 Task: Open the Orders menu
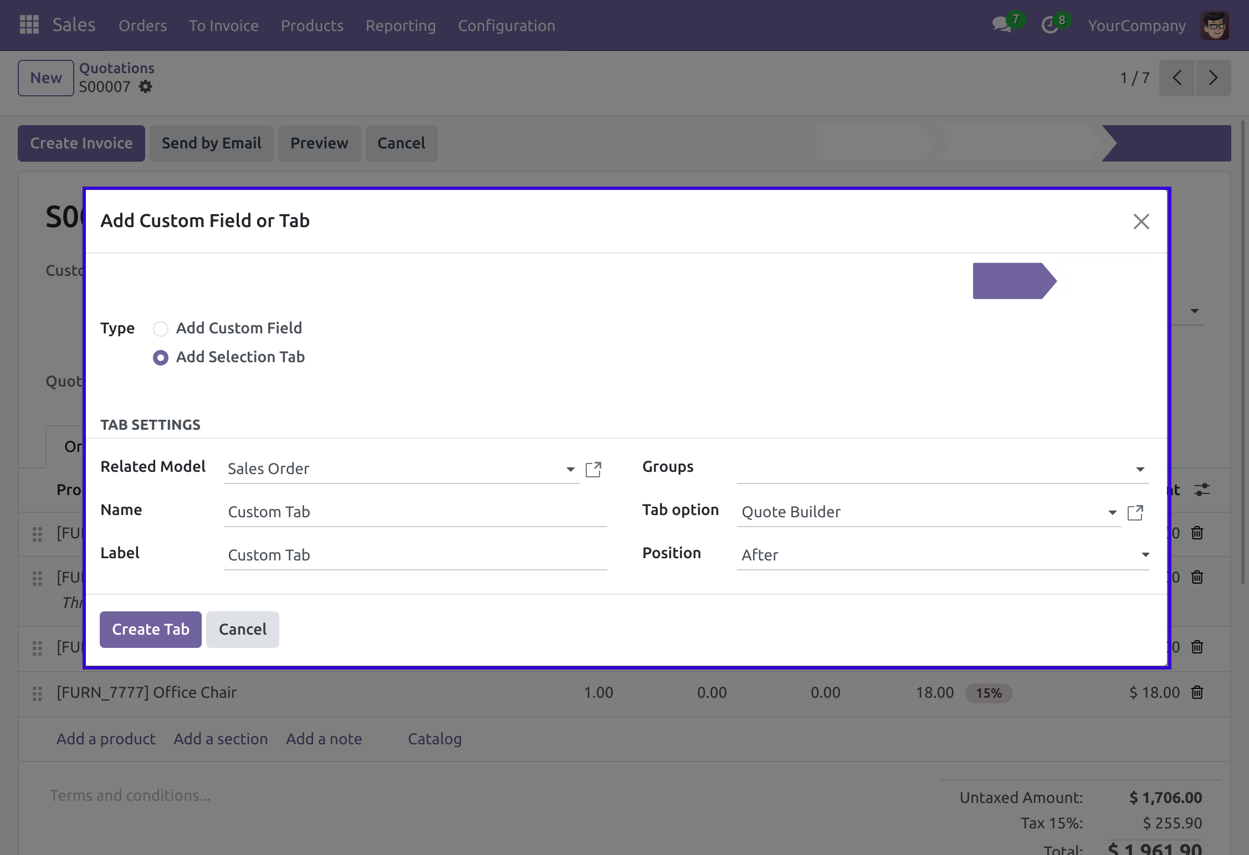point(142,25)
